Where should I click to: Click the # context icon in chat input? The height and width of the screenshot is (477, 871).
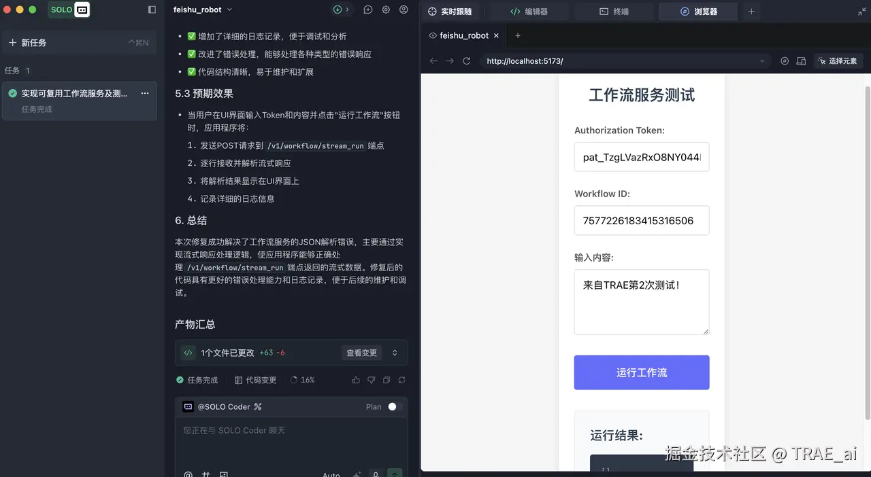click(x=206, y=475)
